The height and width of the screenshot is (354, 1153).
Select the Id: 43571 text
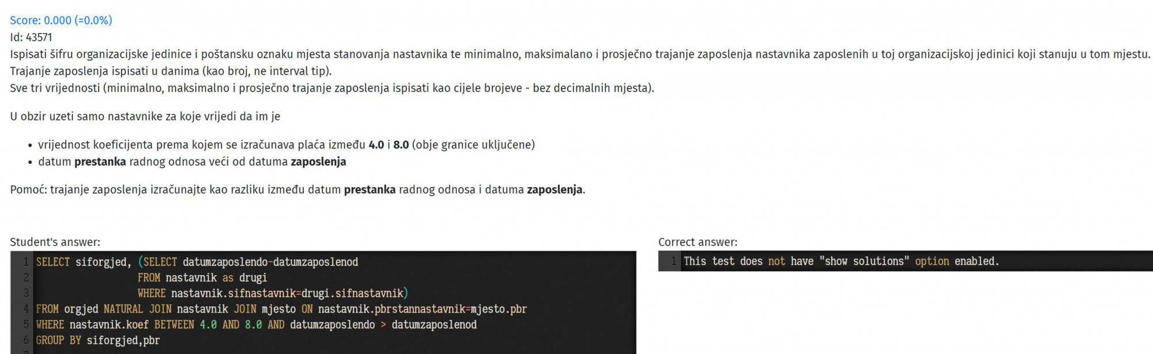pyautogui.click(x=31, y=37)
